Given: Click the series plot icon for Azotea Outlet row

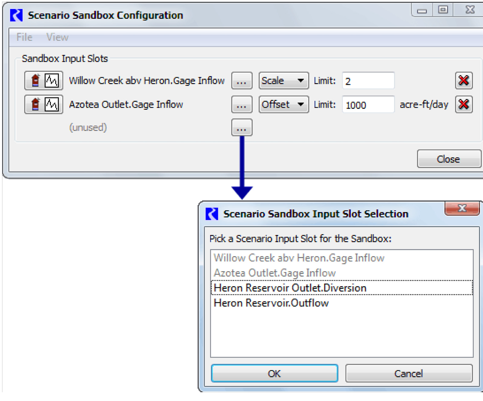Looking at the screenshot, I should pos(52,104).
